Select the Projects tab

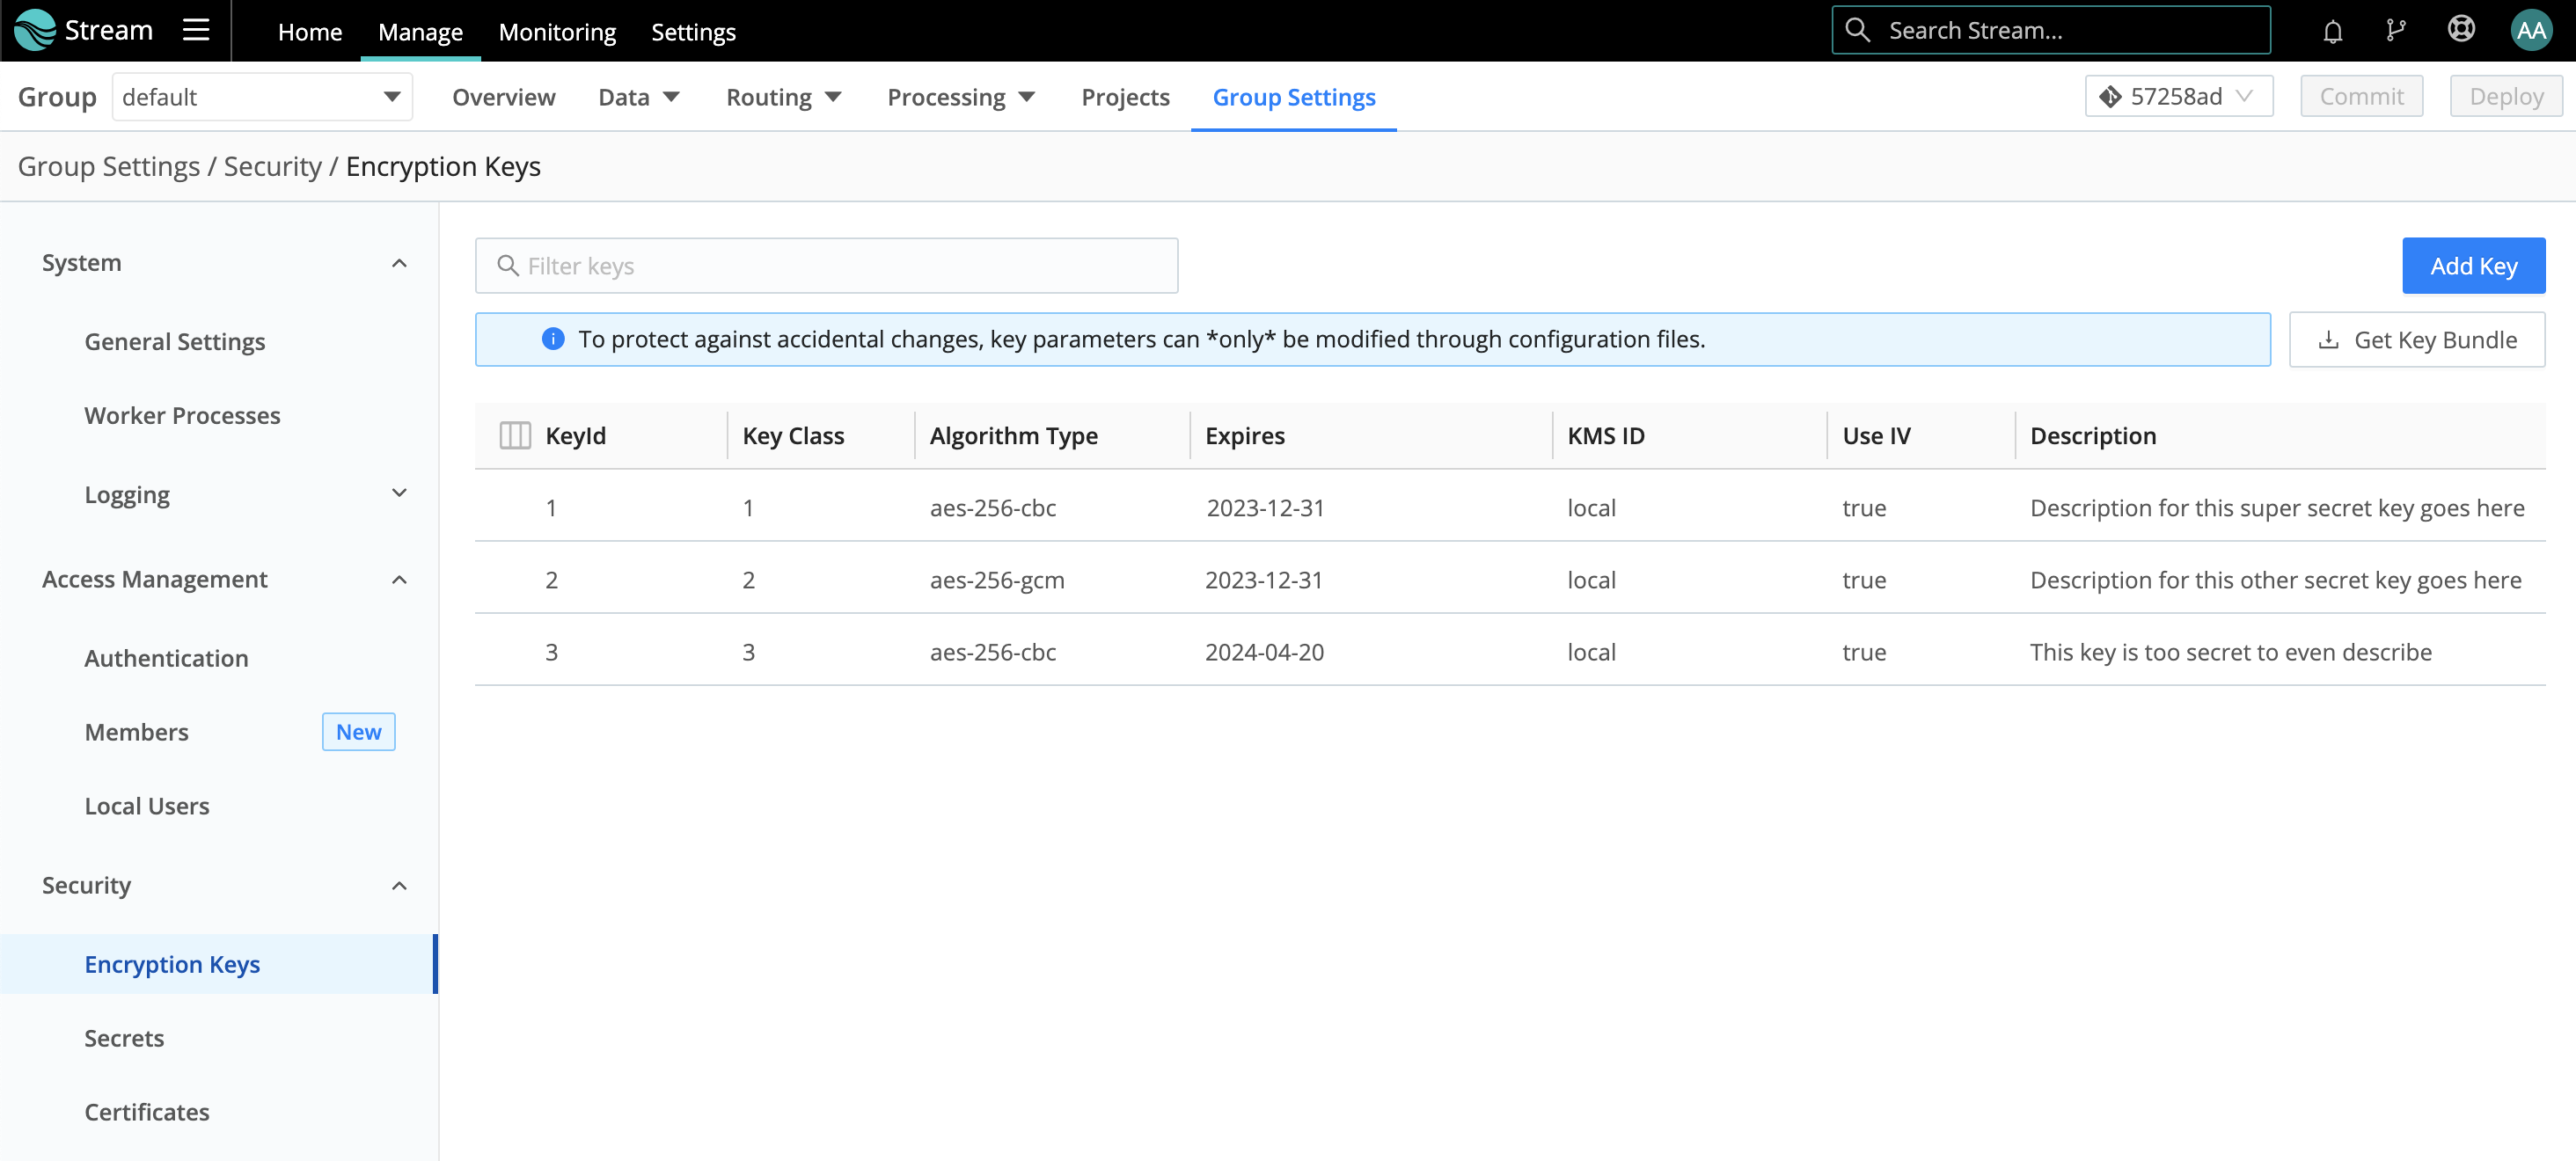click(1125, 97)
